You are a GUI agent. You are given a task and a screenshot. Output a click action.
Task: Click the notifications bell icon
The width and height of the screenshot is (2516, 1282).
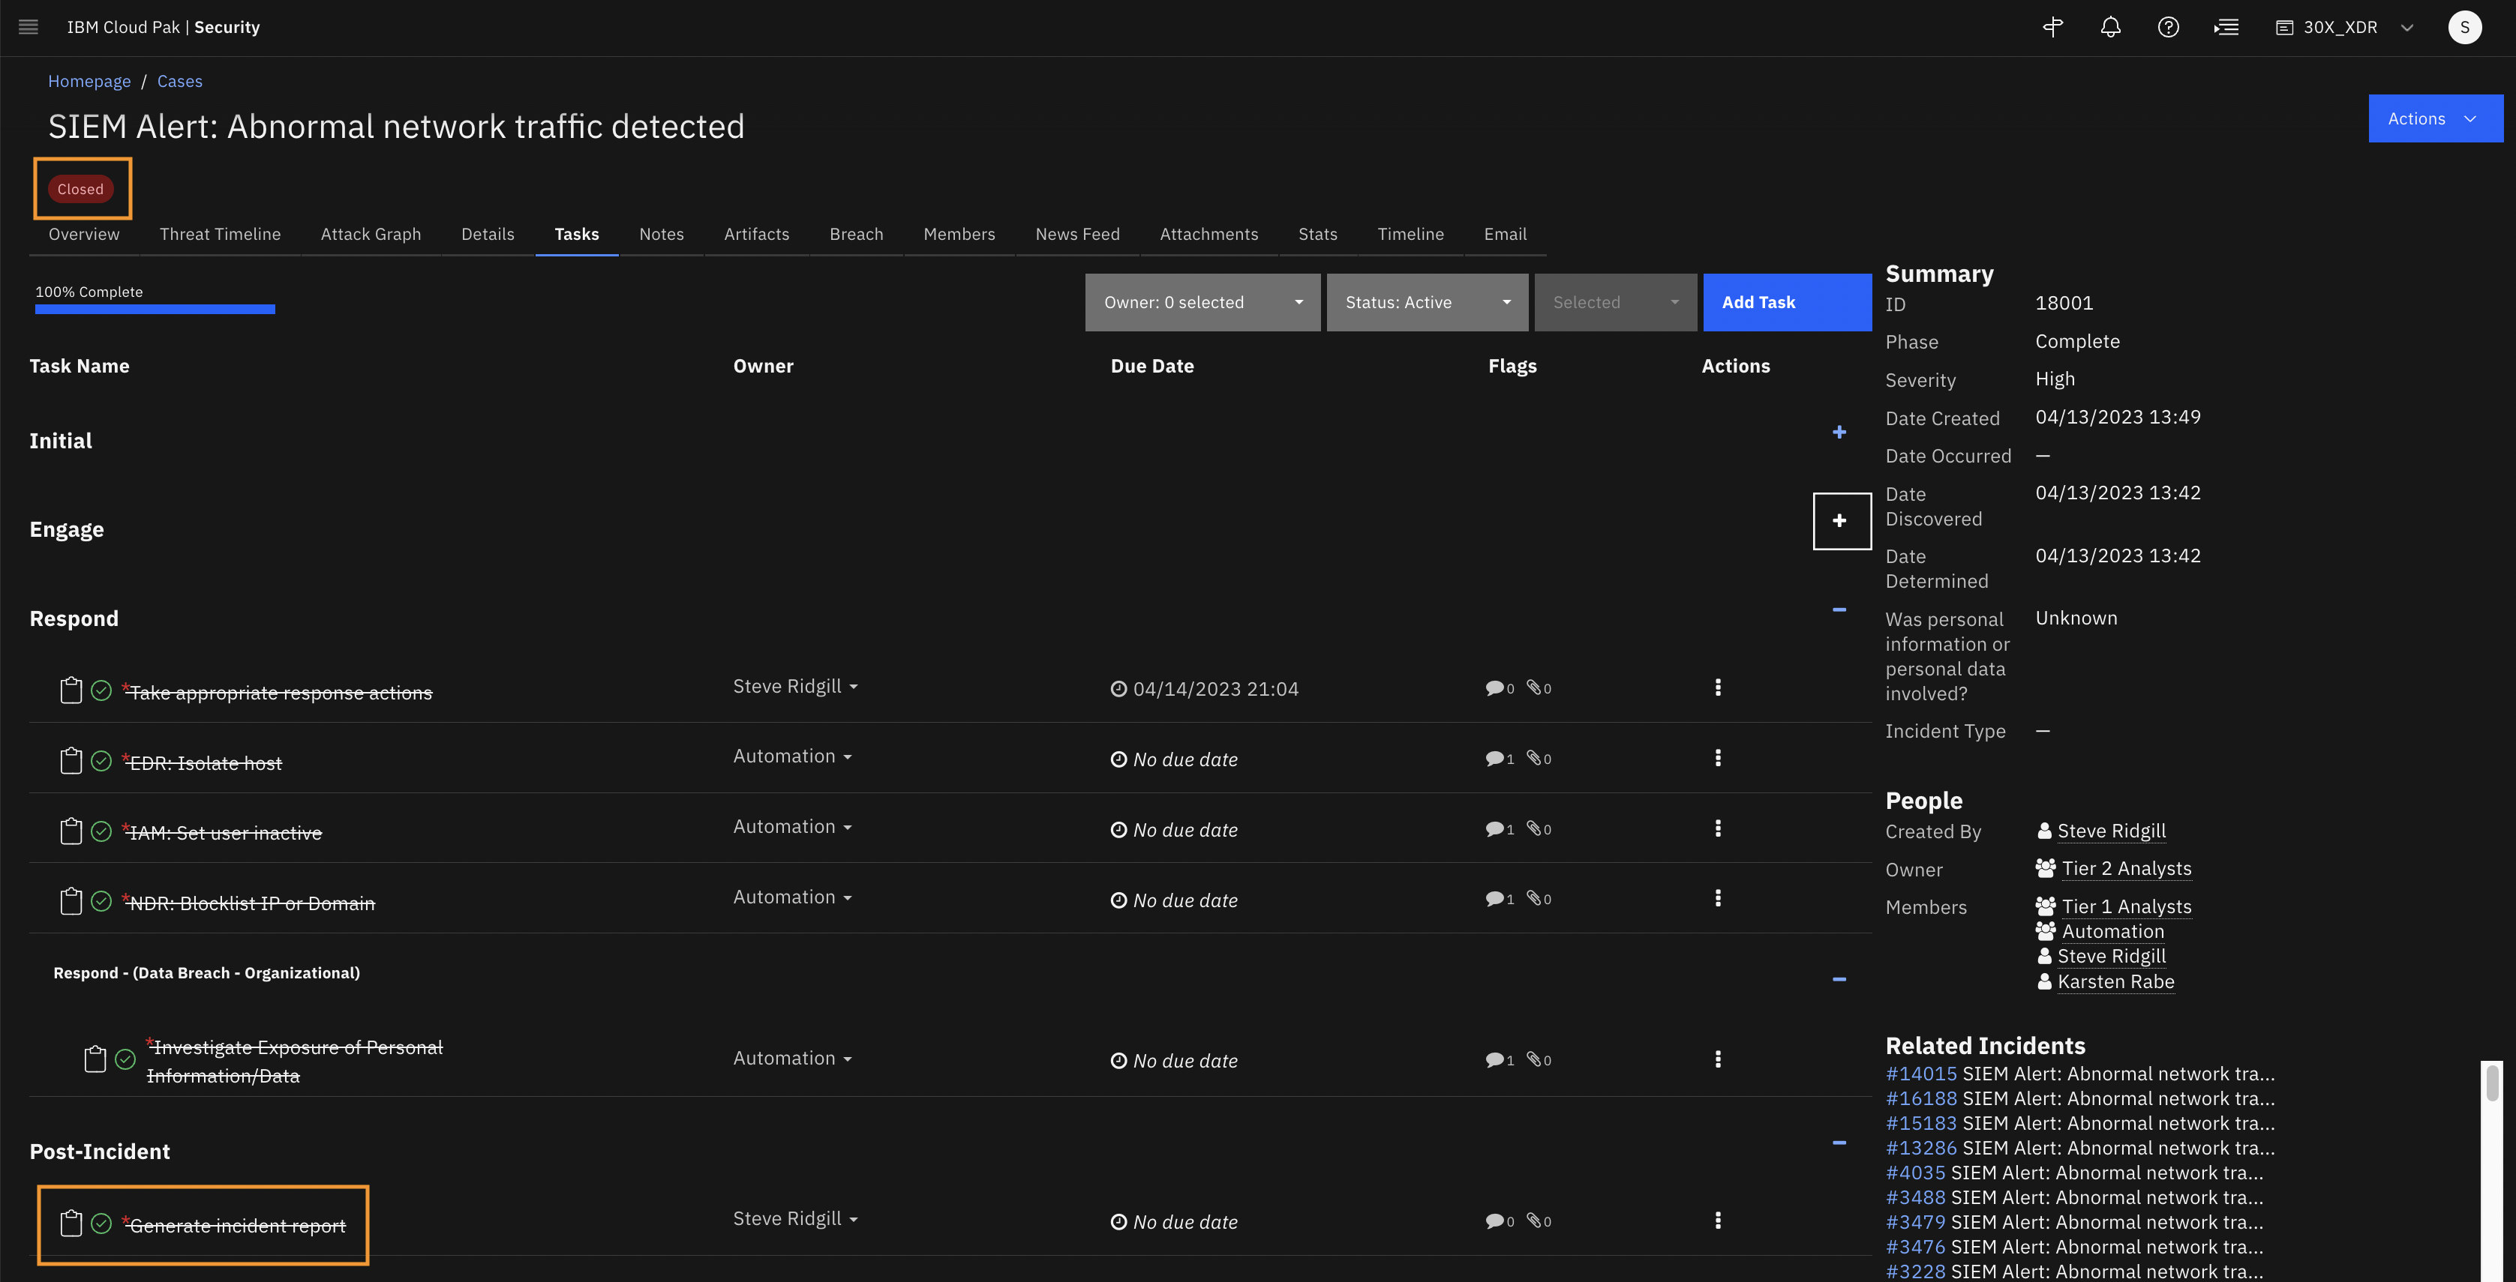point(2109,27)
